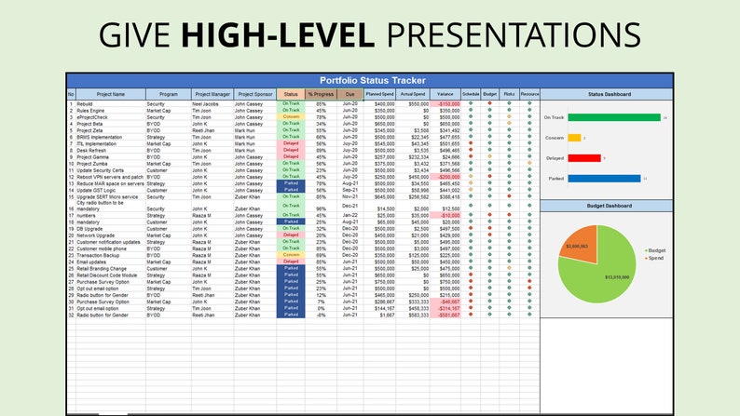Select the Risks column header

coord(509,94)
